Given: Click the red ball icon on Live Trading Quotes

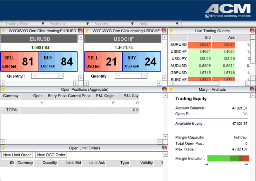Looking at the screenshot, I should pos(252,31).
